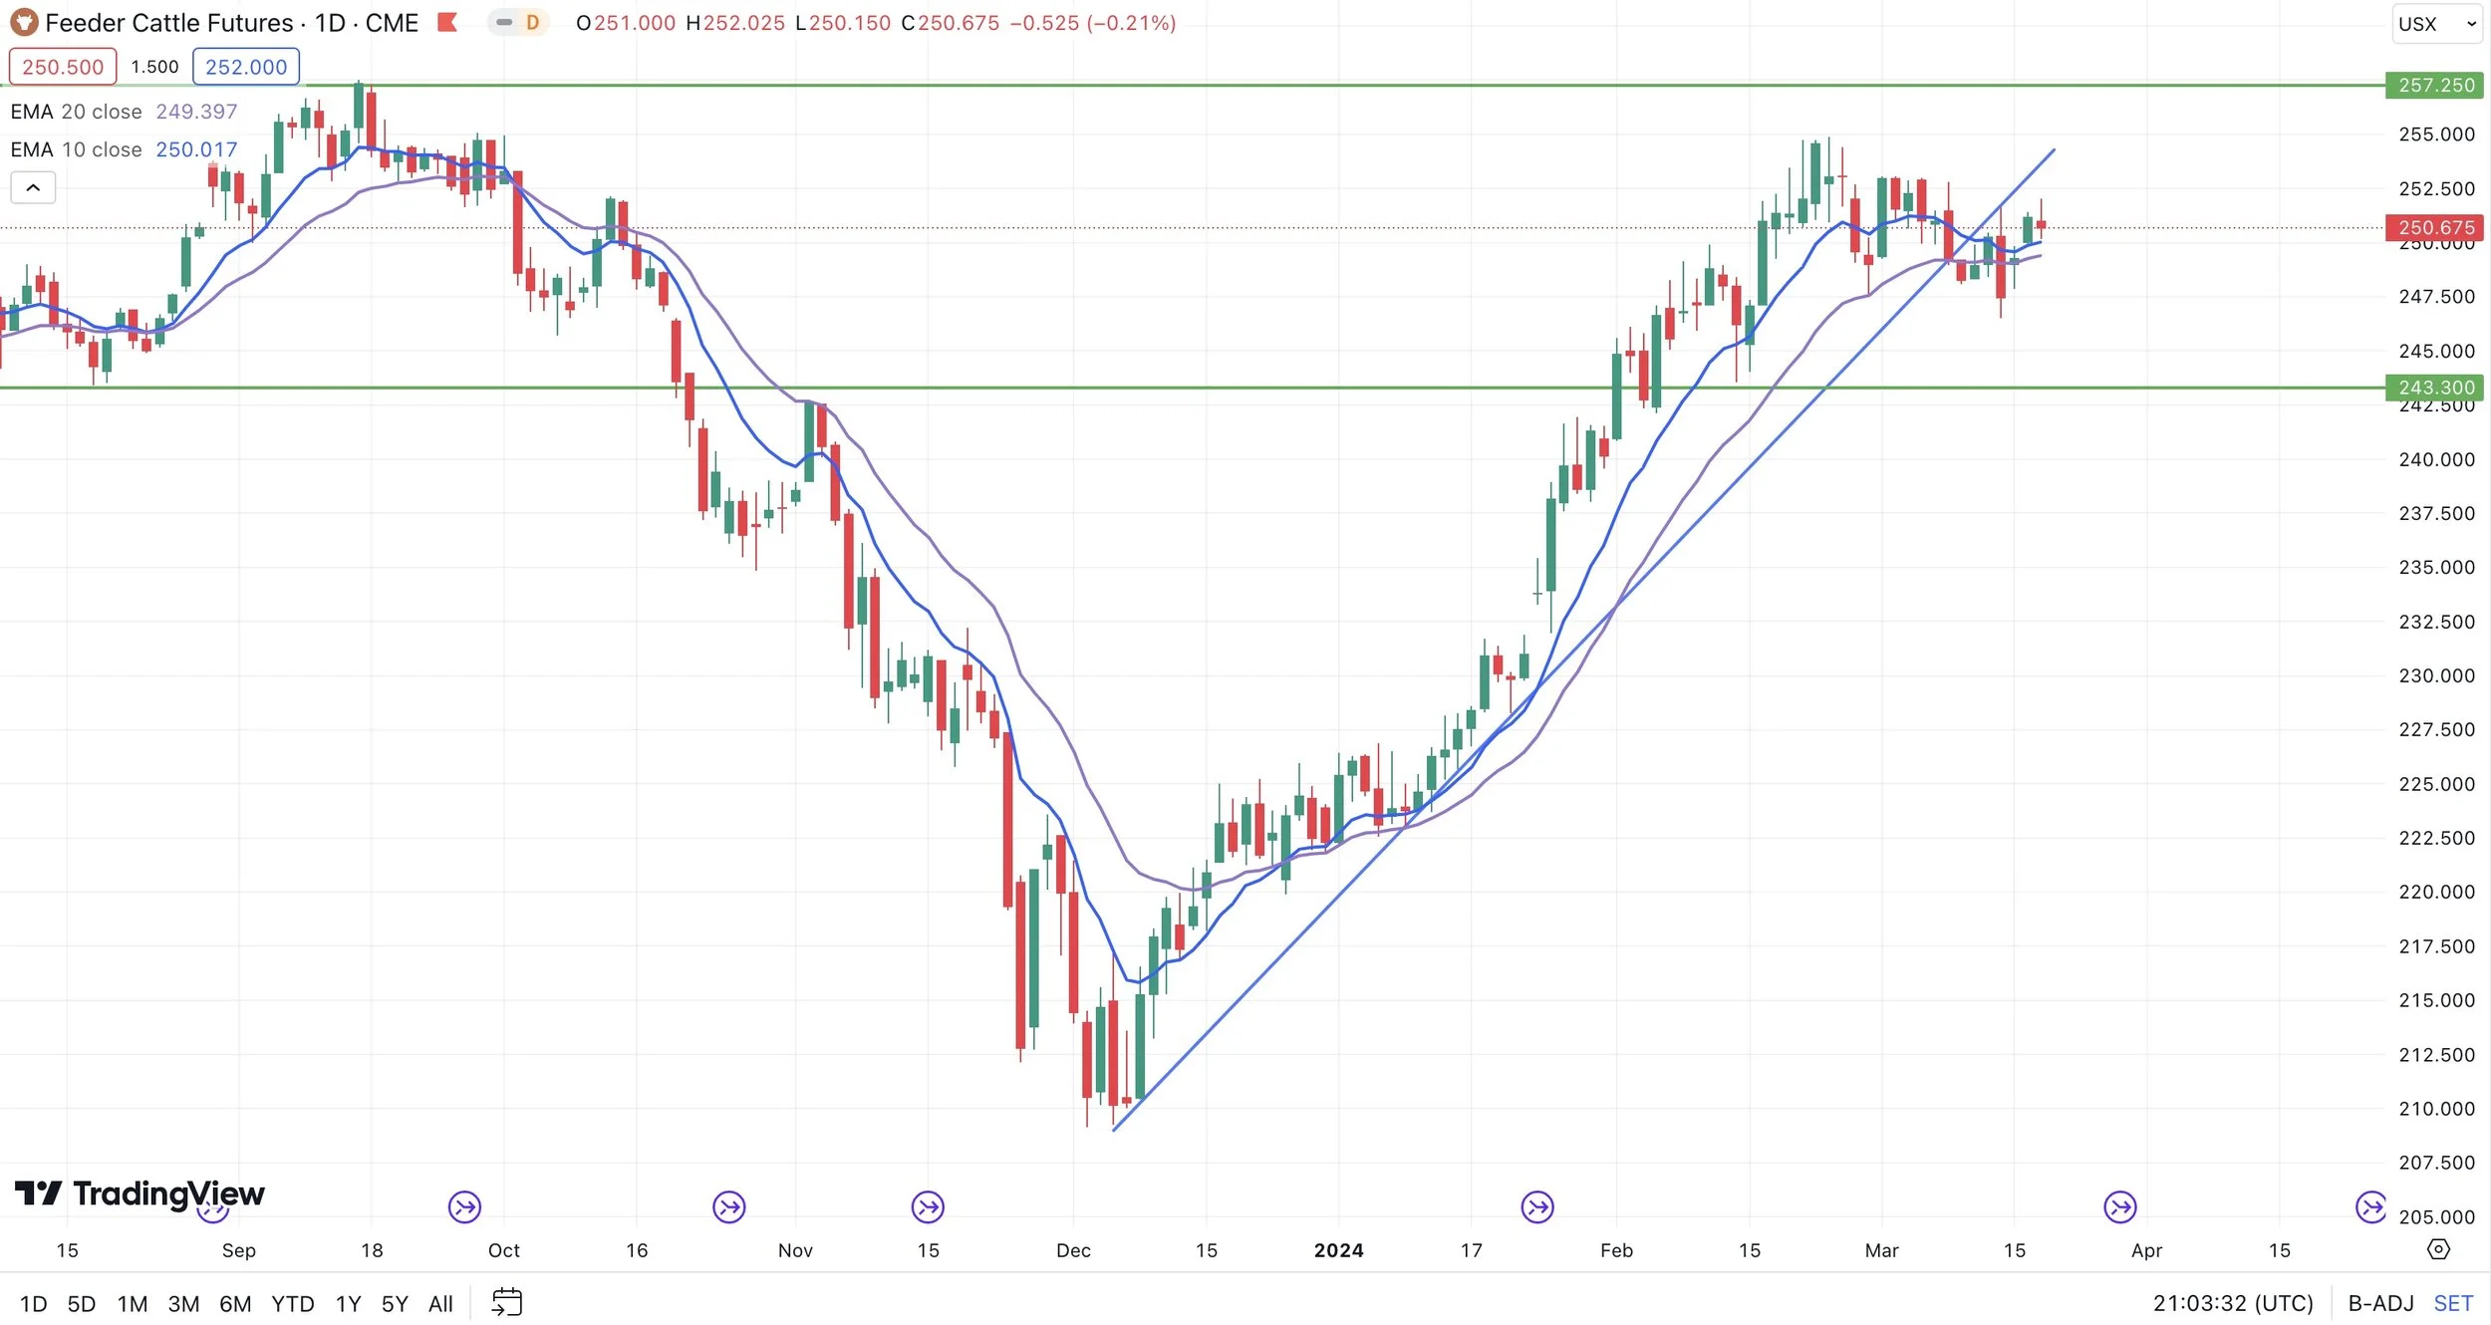Click the −0.525 (−0.21%) change value
2491x1325 pixels.
point(1093,23)
